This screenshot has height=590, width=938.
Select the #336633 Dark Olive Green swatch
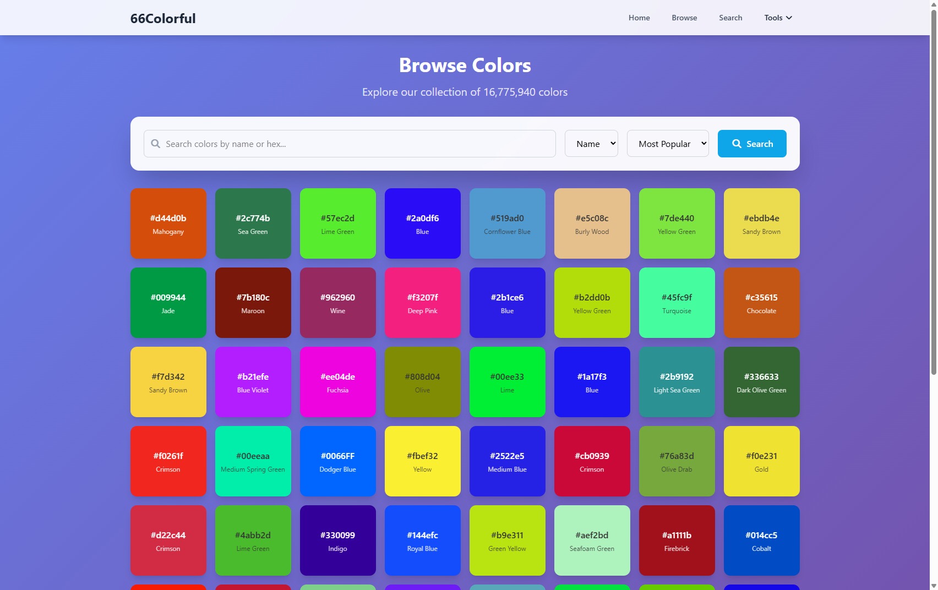click(x=762, y=382)
